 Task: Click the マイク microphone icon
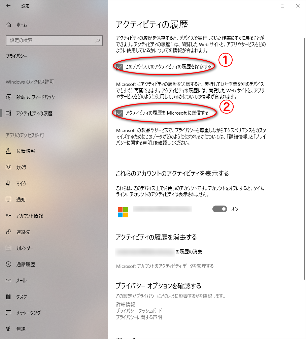point(9,184)
